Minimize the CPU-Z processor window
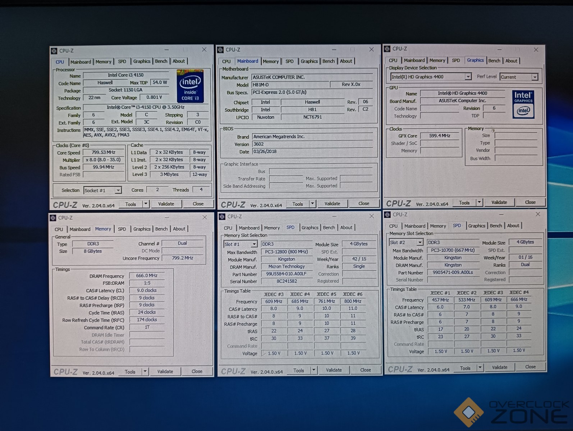 [166, 50]
